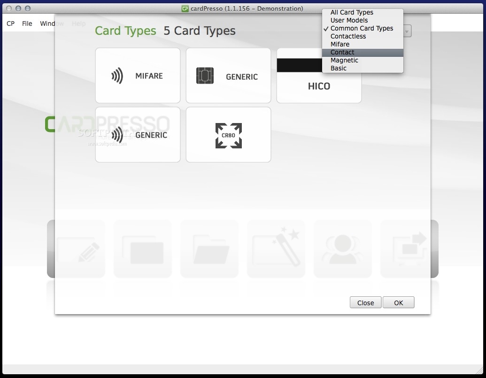Pick the HICO magnetic stripe card

(x=319, y=87)
